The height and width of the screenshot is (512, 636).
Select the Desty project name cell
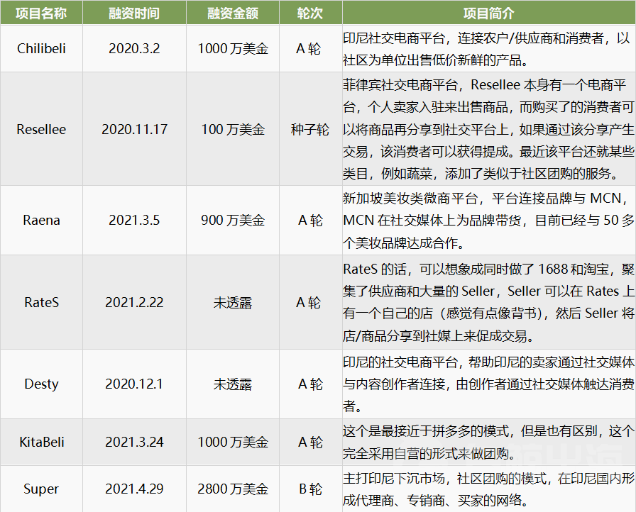[x=41, y=384]
